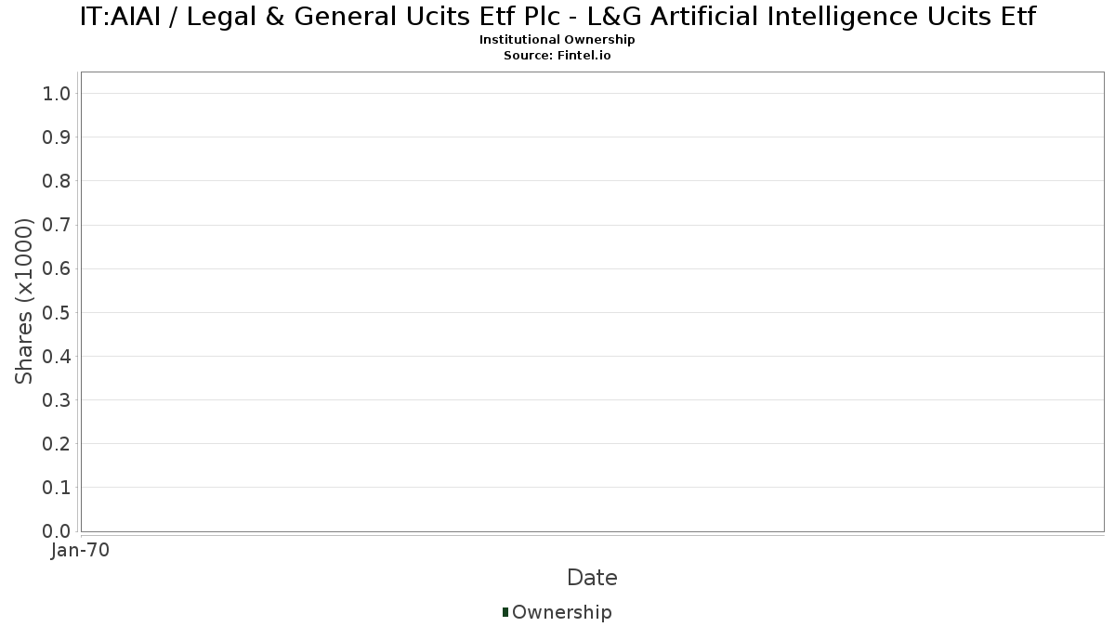Click the center of the empty plot area
This screenshot has width=1115, height=627.
(592, 301)
